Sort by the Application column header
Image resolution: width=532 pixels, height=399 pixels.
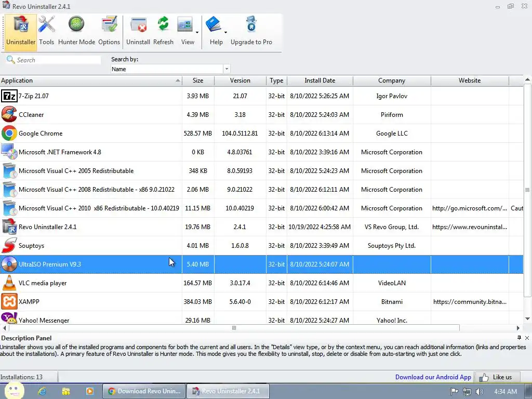tap(91, 81)
